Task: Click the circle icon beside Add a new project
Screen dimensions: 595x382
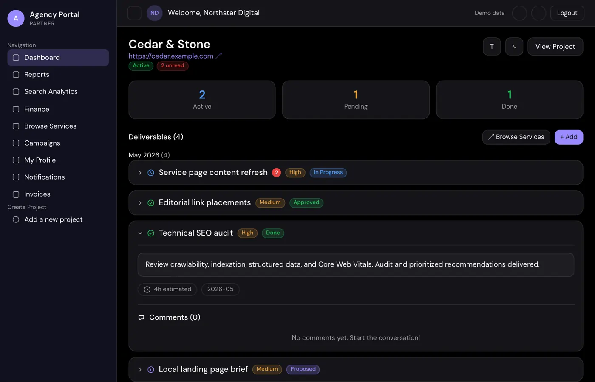Action: (x=16, y=219)
